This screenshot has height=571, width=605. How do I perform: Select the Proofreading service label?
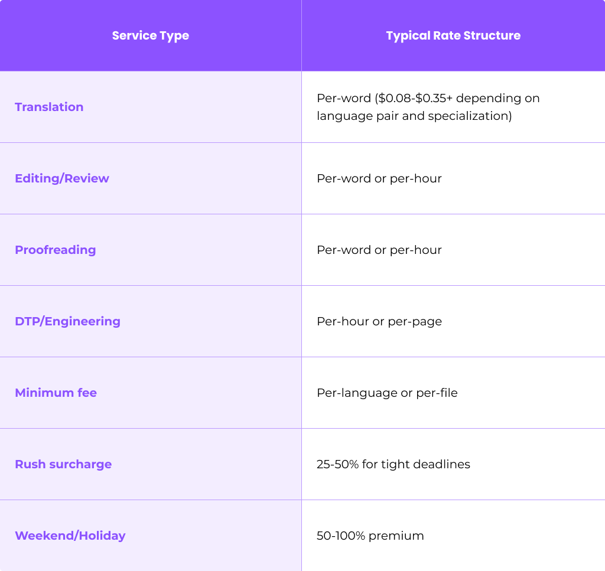pos(56,250)
